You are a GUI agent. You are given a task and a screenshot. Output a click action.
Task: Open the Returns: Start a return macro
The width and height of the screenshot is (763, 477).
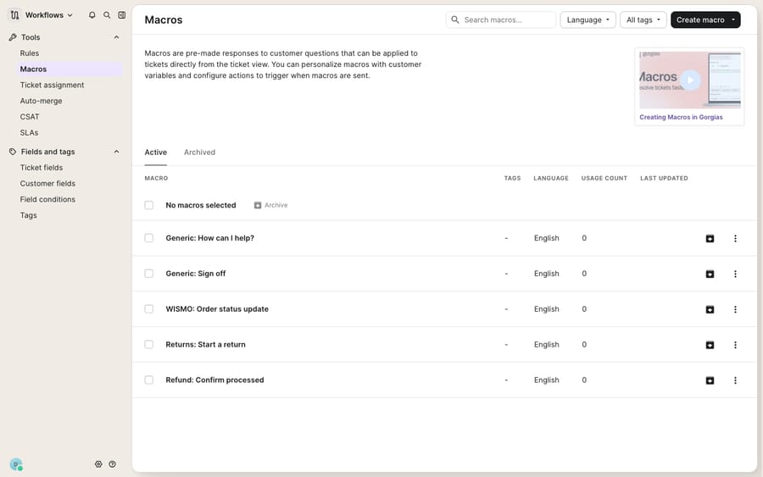(x=205, y=345)
